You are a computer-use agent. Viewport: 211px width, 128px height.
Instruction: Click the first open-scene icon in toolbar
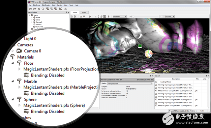click(x=31, y=9)
